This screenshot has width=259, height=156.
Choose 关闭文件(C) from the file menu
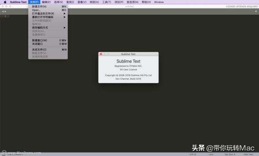pos(48,50)
